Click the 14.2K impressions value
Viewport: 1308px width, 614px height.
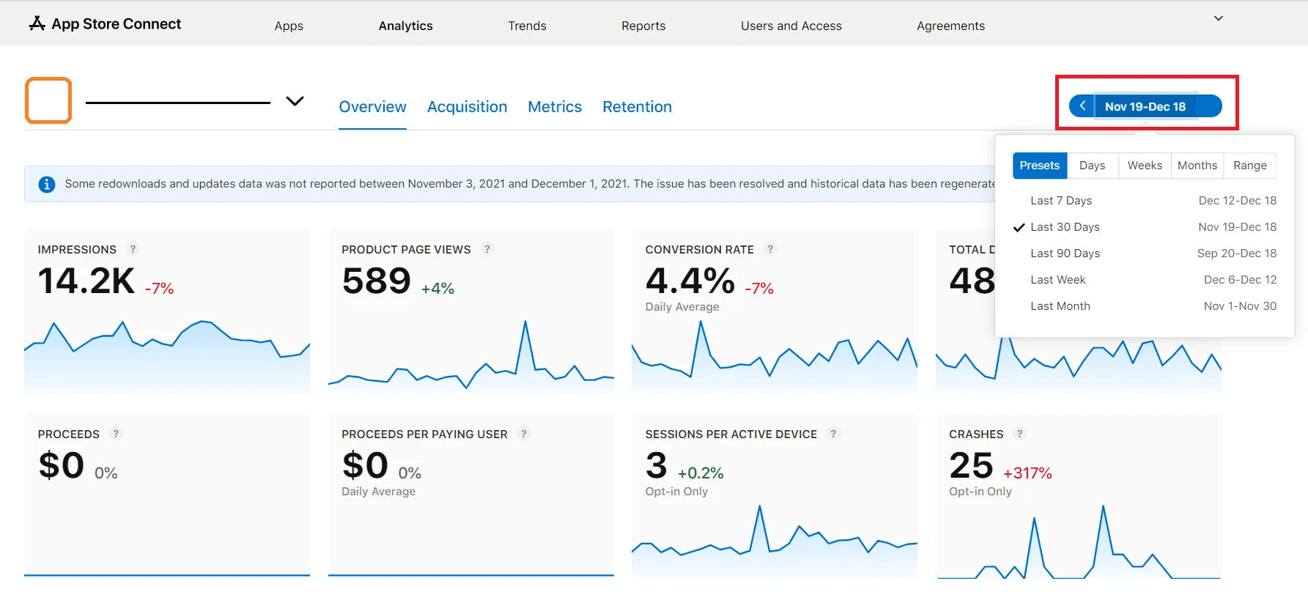(86, 281)
